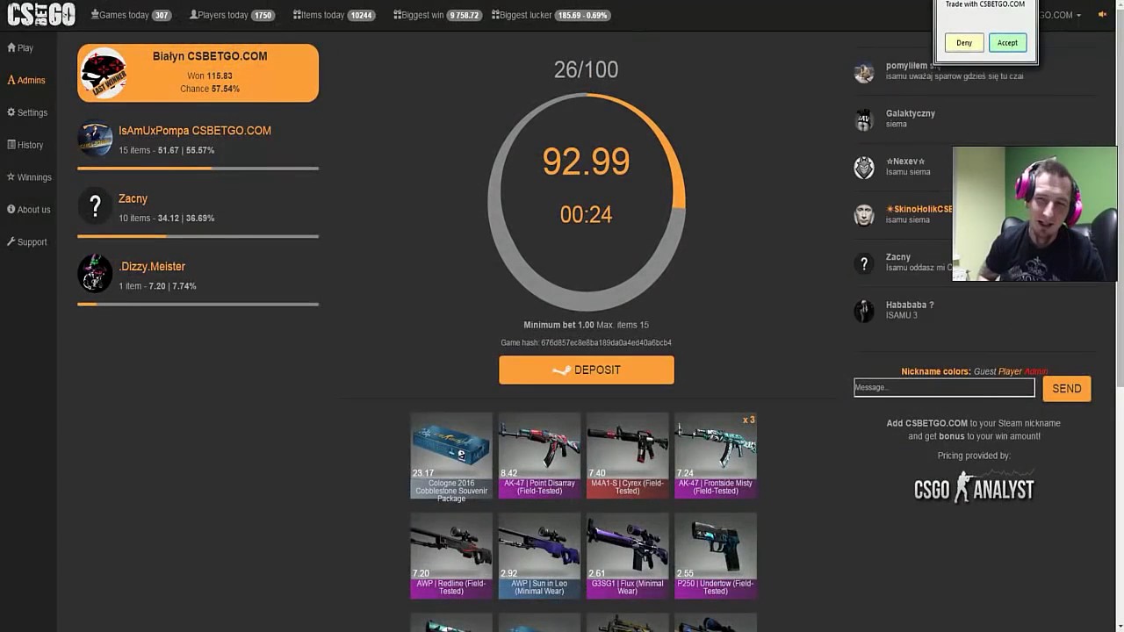Open the About us page
This screenshot has width=1124, height=632.
pyautogui.click(x=28, y=210)
